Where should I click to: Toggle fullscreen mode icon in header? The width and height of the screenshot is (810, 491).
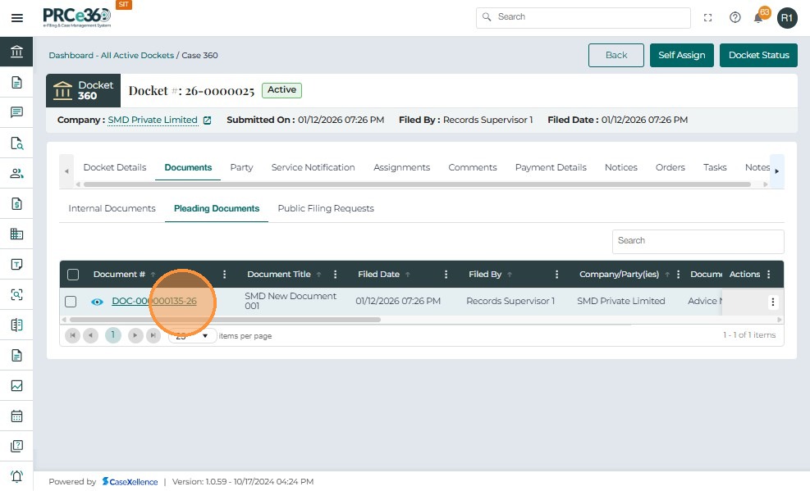click(x=707, y=17)
